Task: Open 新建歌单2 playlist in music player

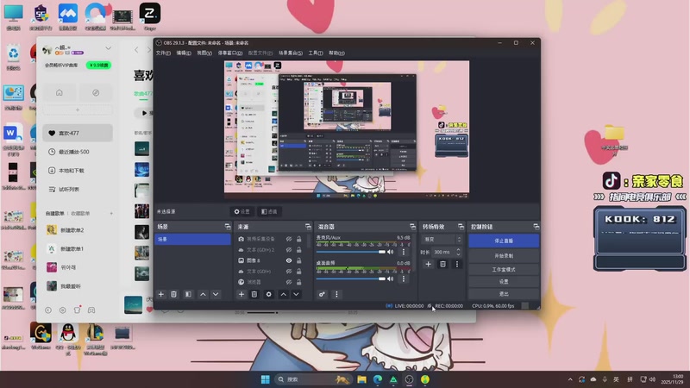Action: 78,229
